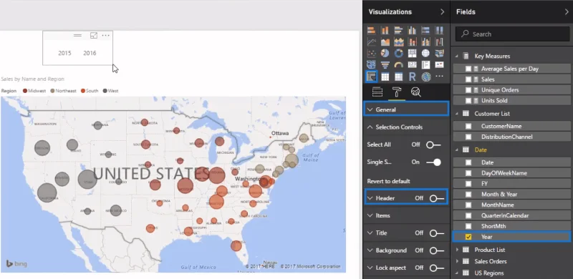Turn off the Single Select switch
This screenshot has width=573, height=279.
tap(433, 162)
